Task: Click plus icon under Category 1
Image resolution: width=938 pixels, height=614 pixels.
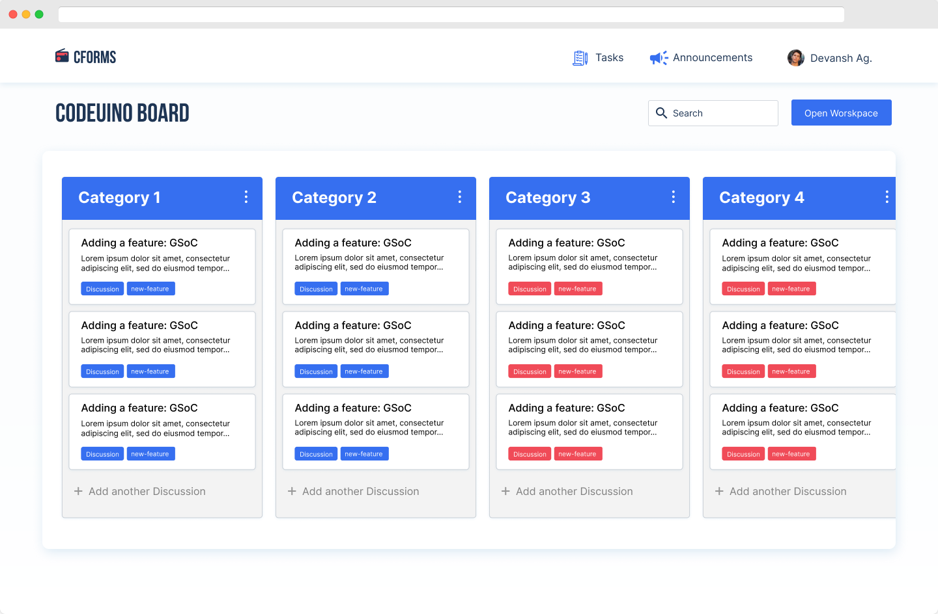Action: point(78,491)
